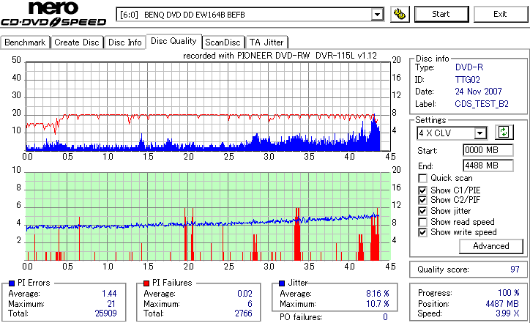Image resolution: width=530 pixels, height=323 pixels.
Task: Enable the Quick scan checkbox
Action: pyautogui.click(x=422, y=178)
